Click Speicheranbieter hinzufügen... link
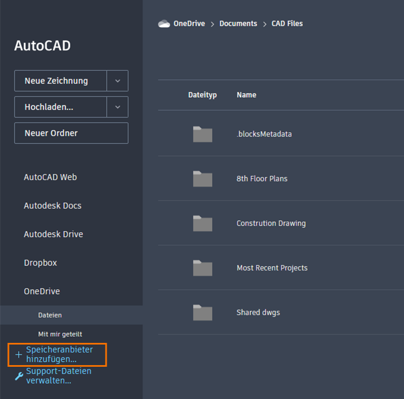The image size is (404, 399). point(59,355)
